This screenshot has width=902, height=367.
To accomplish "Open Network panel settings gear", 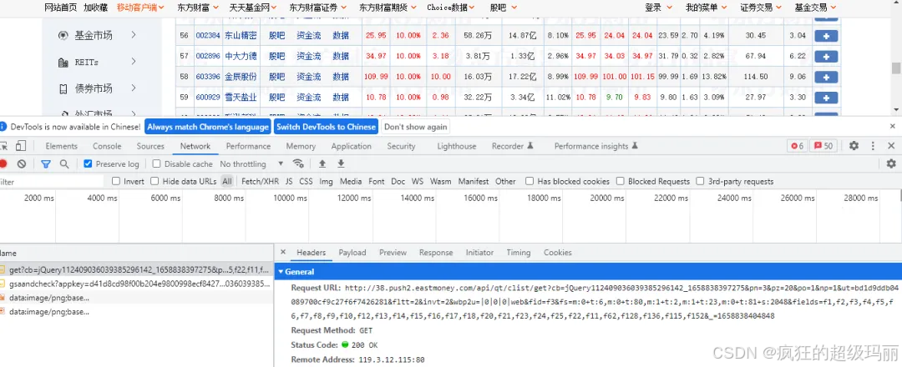I will pyautogui.click(x=891, y=163).
